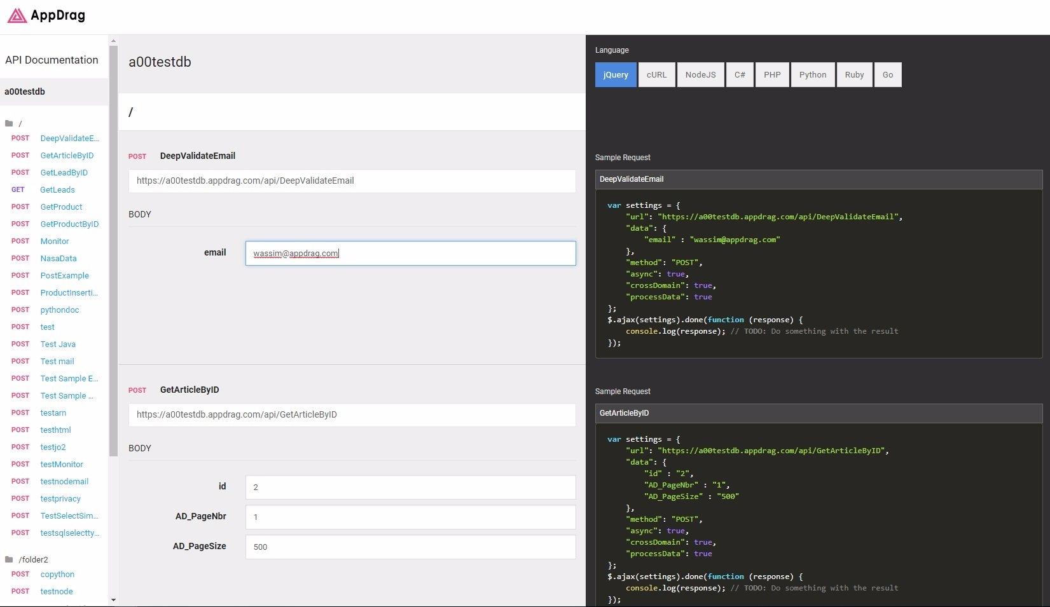The height and width of the screenshot is (607, 1050).
Task: Switch to the cURL language tab
Action: [x=657, y=74]
